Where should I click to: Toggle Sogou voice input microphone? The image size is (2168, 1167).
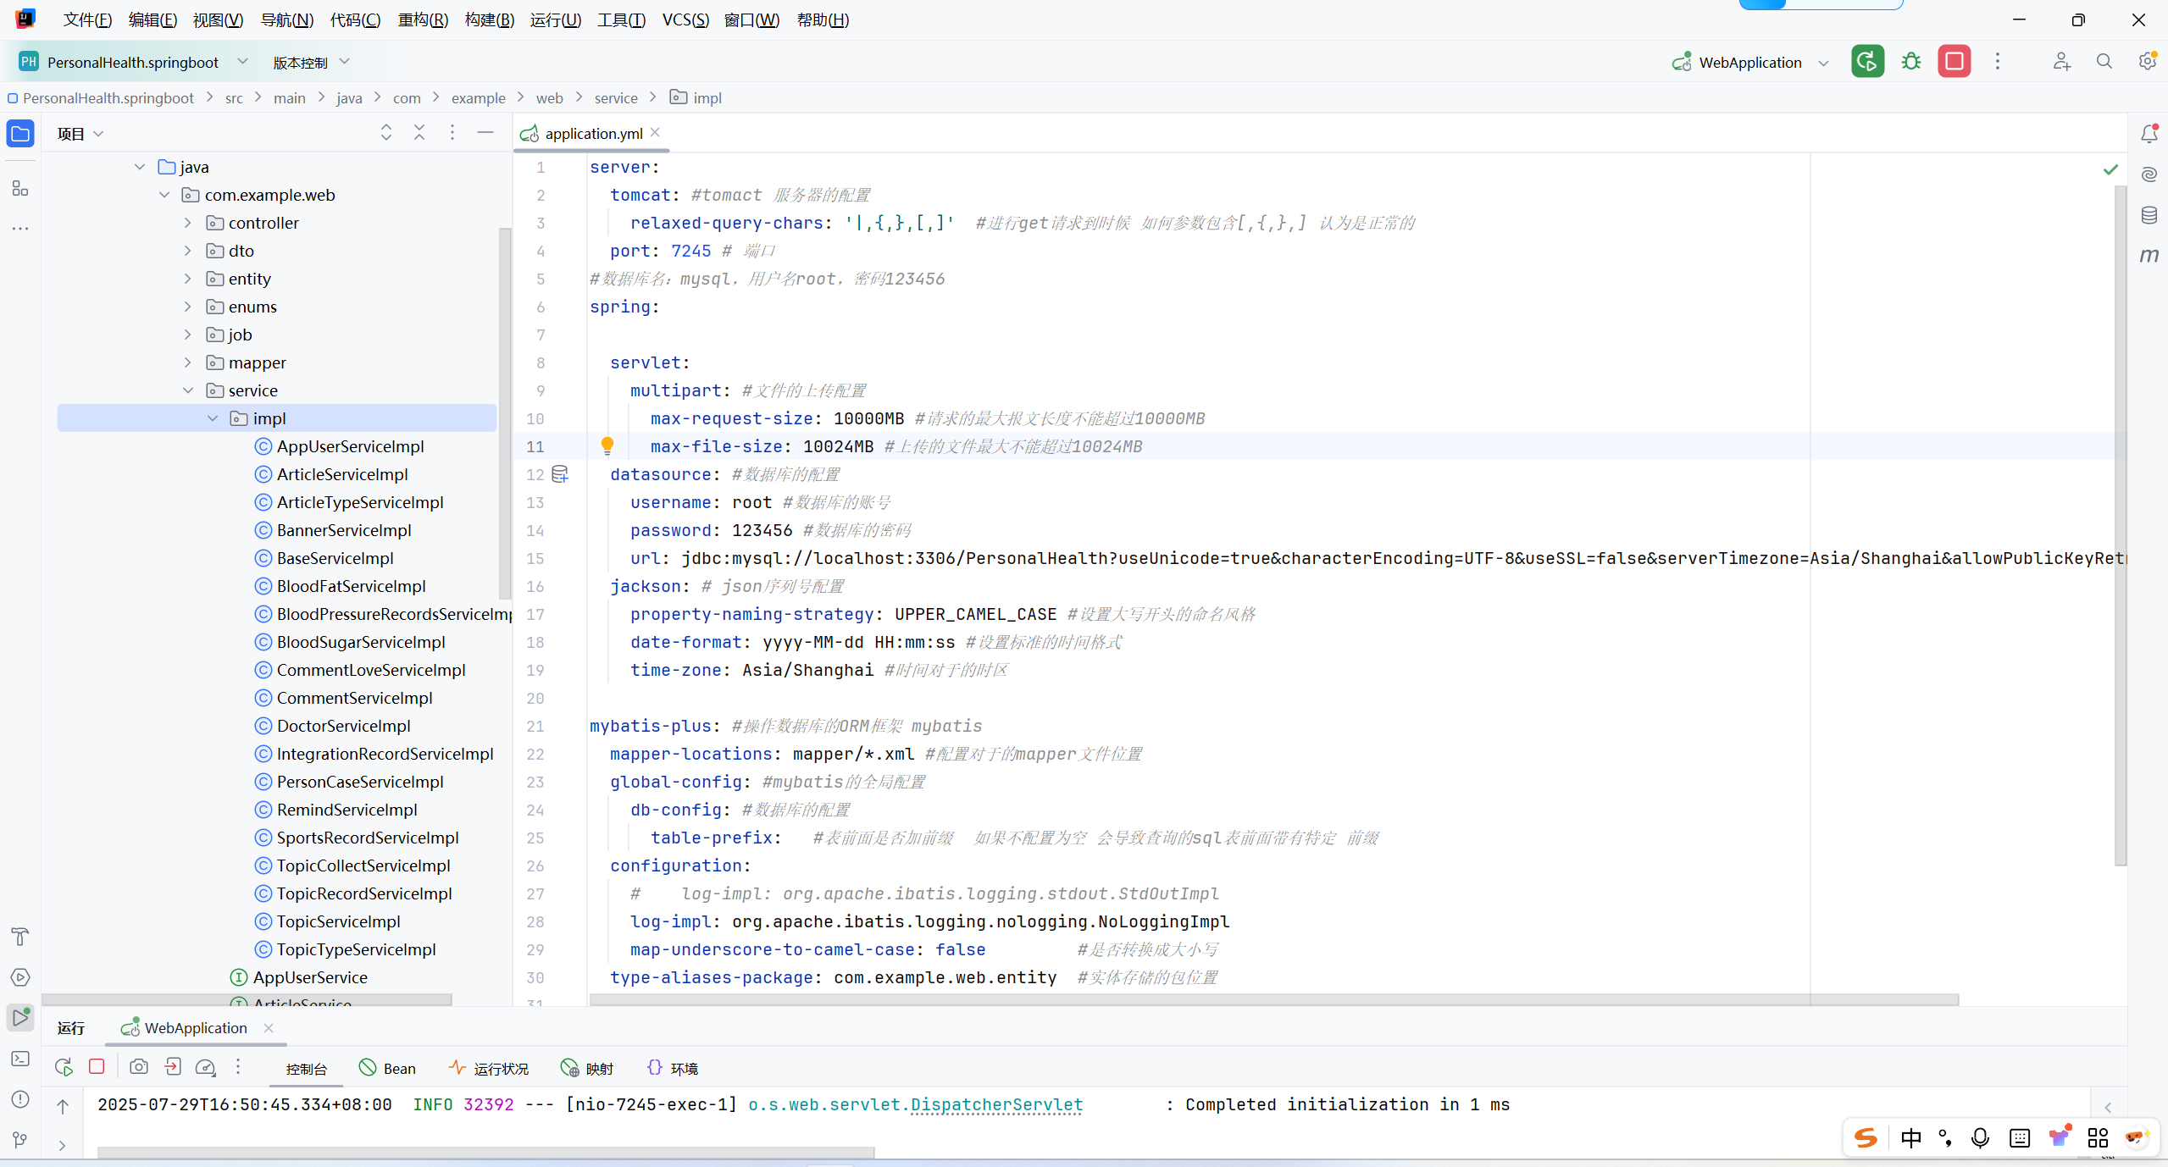[1981, 1138]
